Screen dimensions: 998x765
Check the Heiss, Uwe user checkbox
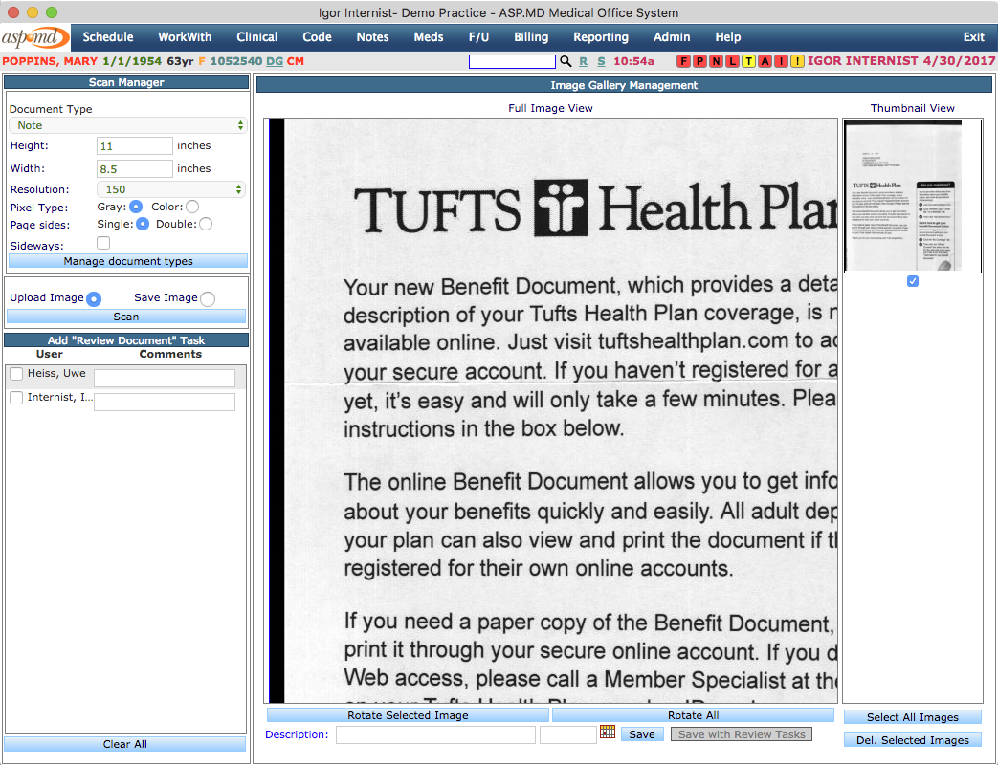16,374
